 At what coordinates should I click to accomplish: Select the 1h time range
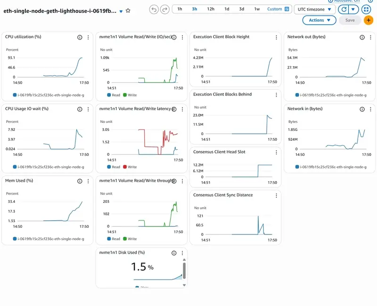180,9
